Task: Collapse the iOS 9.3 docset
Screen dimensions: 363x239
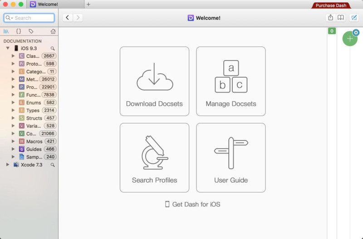Action: click(x=8, y=48)
